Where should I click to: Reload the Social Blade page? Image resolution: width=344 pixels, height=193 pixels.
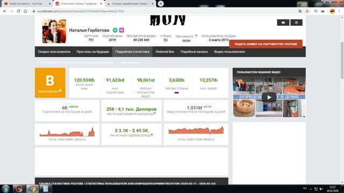click(x=18, y=11)
